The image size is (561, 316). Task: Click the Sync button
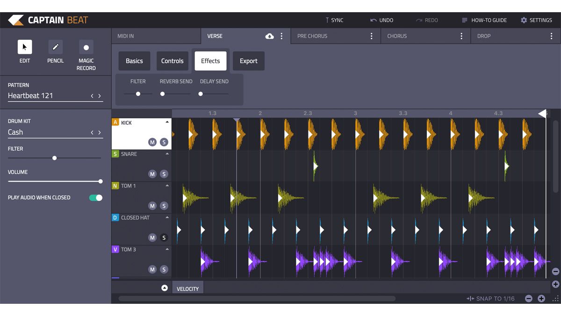click(334, 20)
